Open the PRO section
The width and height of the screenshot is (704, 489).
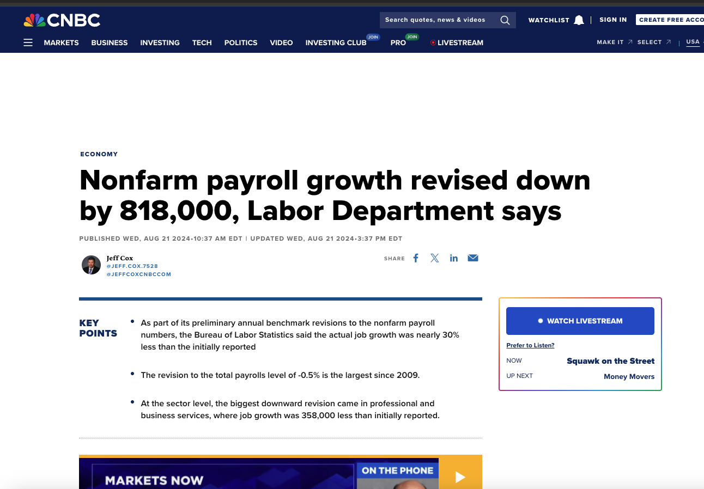398,42
